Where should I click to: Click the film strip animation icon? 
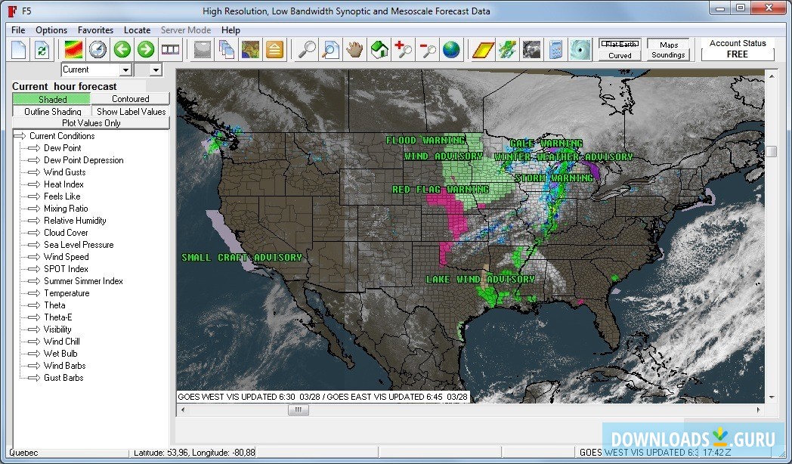[x=170, y=49]
